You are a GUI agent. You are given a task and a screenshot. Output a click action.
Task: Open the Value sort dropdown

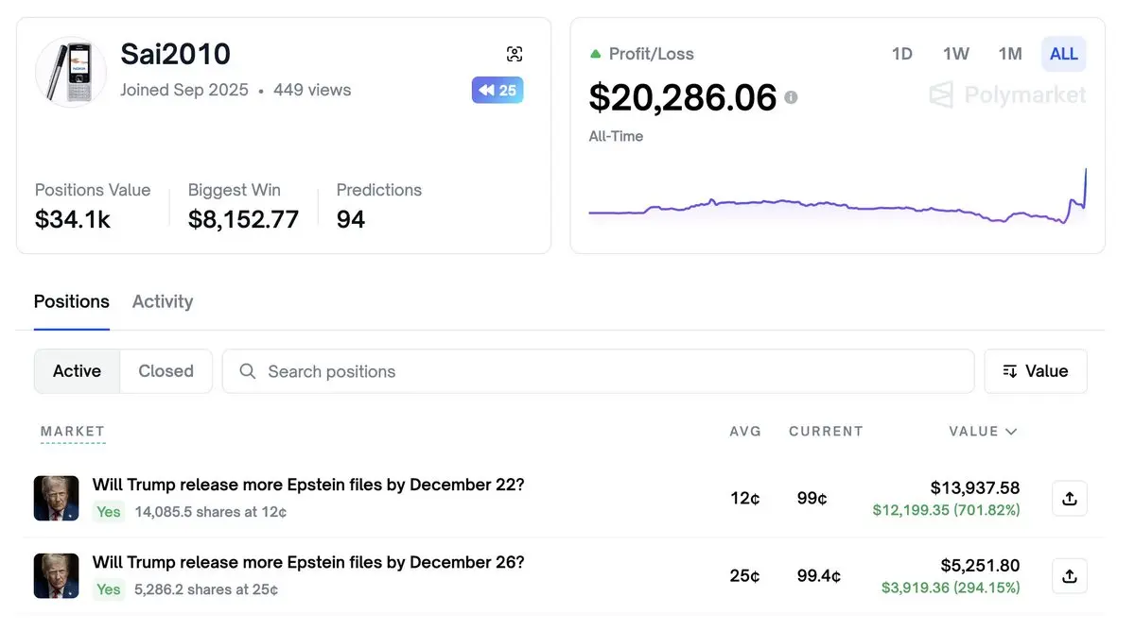pos(1036,371)
